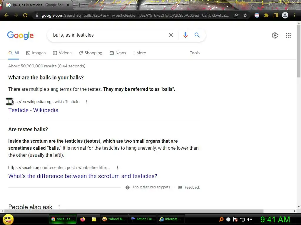Click the sexetc.org result URL text

[59, 168]
